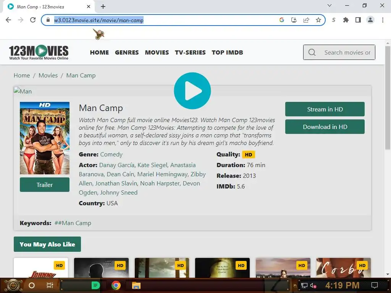Screen dimensions: 391x293
Task: Open TV-SERIES in site navigation
Action: pyautogui.click(x=190, y=52)
